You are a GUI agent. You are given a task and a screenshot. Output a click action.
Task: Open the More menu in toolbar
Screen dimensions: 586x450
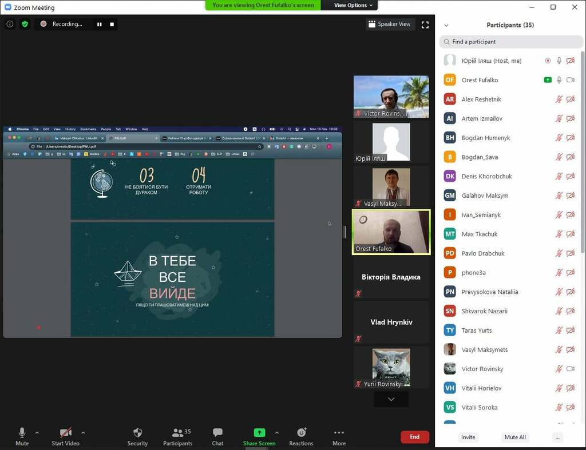[339, 432]
